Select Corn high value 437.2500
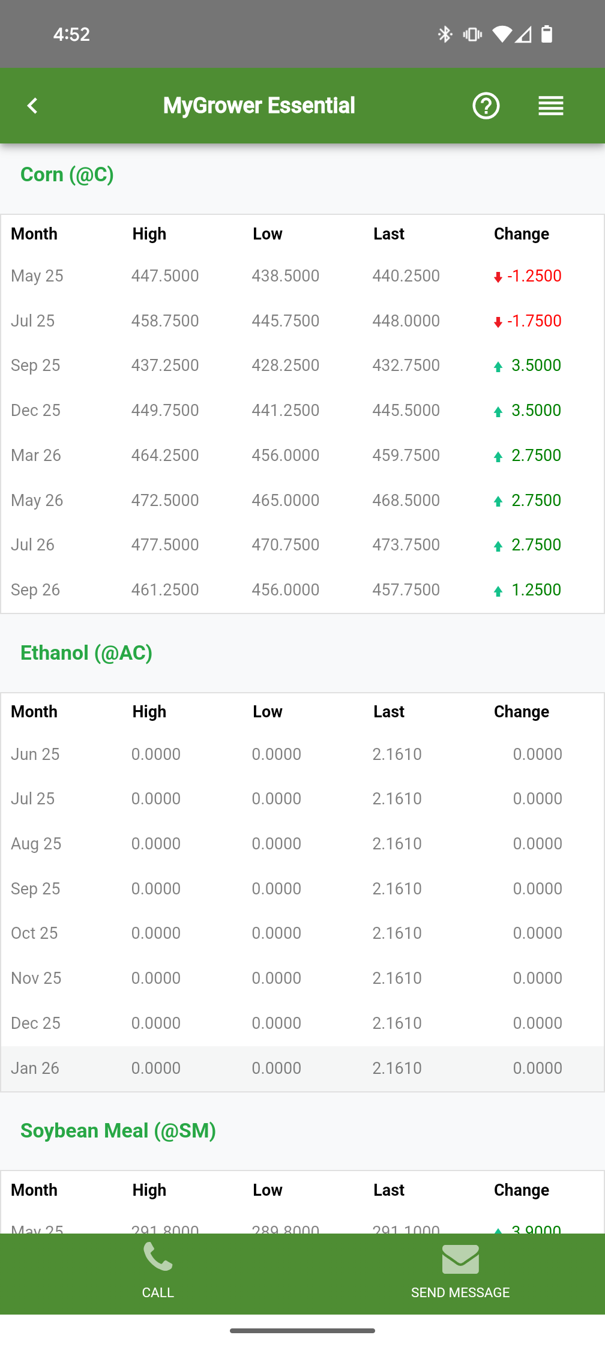605x1347 pixels. [165, 365]
